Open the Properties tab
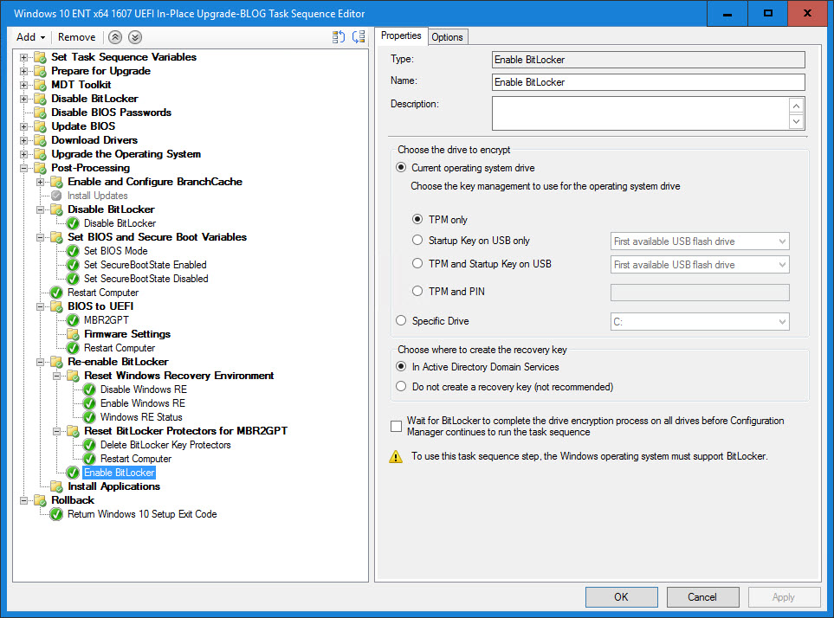834x618 pixels. (x=401, y=35)
